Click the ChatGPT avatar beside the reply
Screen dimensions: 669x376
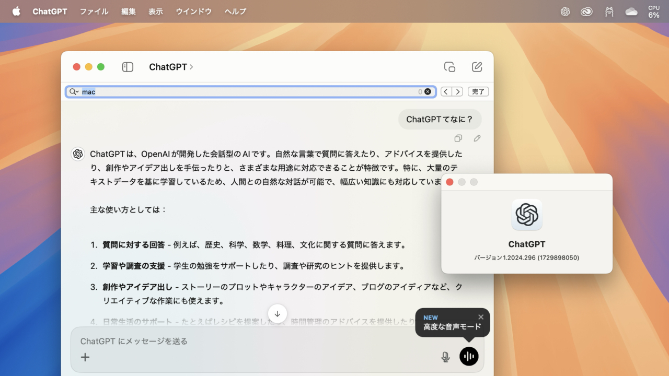[78, 154]
